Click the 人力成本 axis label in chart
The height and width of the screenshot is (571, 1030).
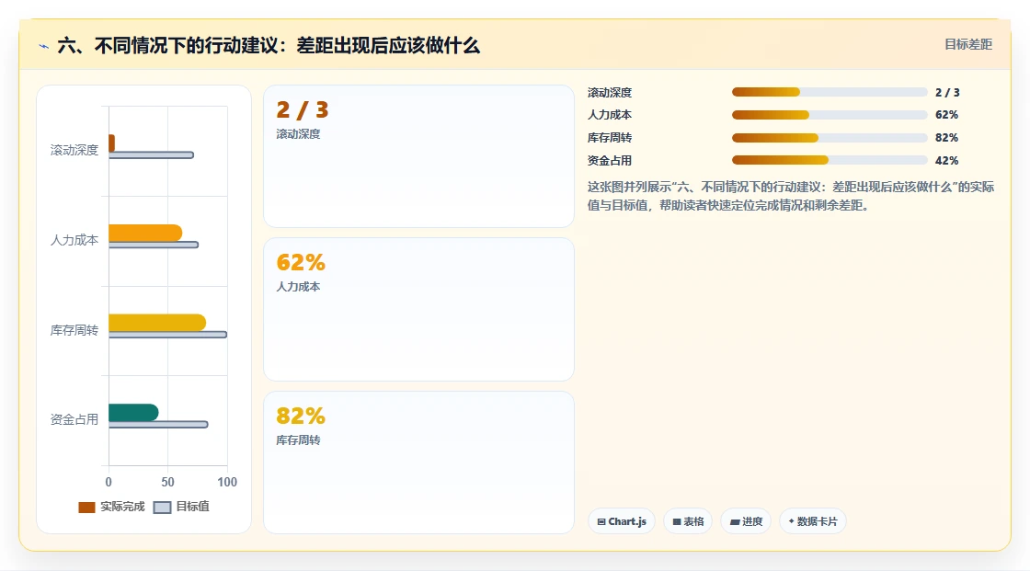coord(74,240)
